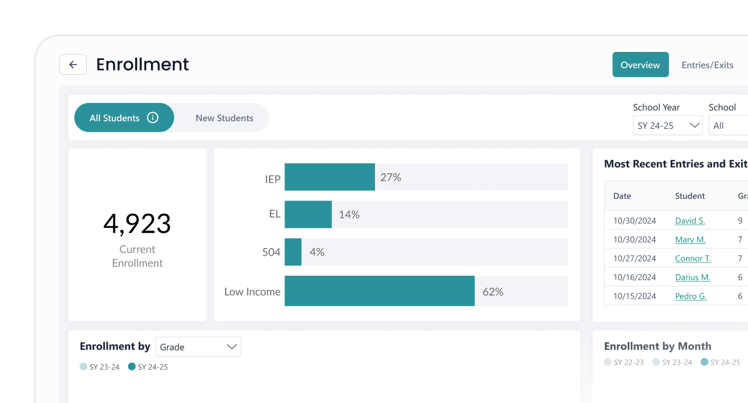The image size is (748, 403).
Task: Click the Low Income 62% bar
Action: click(379, 291)
